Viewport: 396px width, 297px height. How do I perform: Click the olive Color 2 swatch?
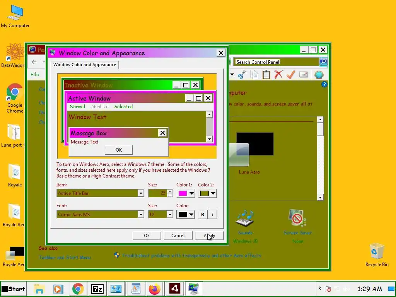[x=204, y=193]
